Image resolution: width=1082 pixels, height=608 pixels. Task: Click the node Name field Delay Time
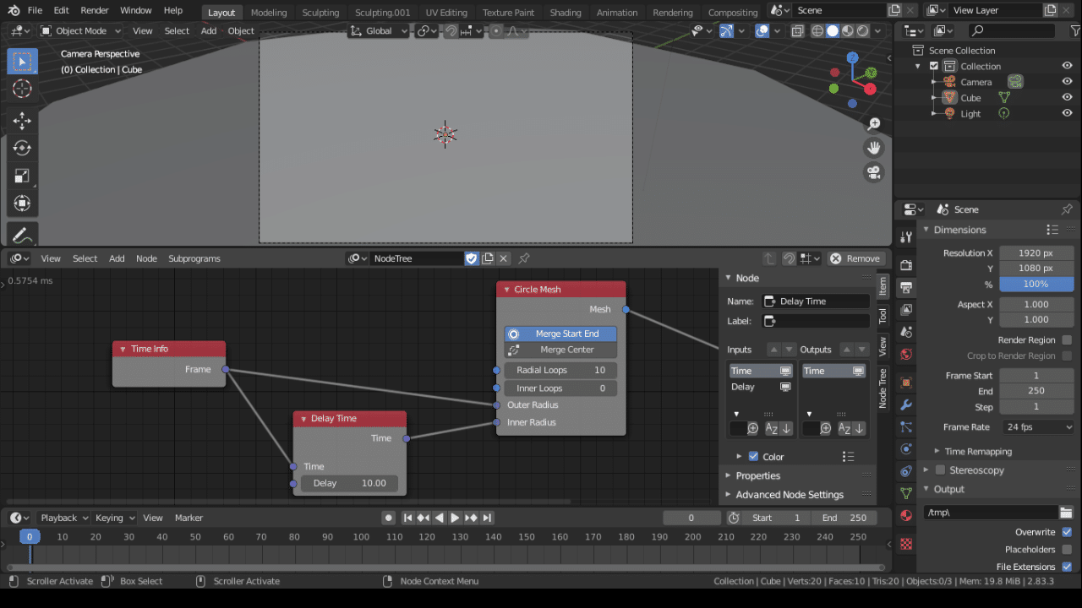point(816,301)
